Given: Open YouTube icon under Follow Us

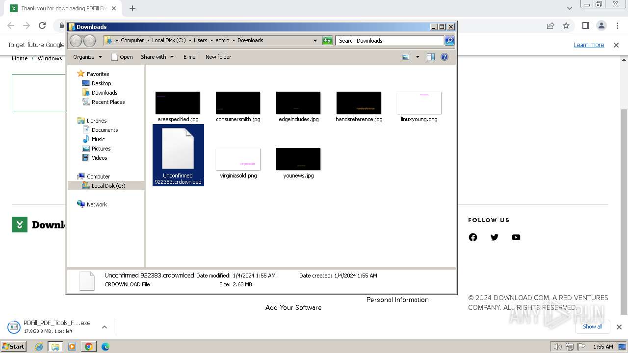Looking at the screenshot, I should [x=516, y=237].
